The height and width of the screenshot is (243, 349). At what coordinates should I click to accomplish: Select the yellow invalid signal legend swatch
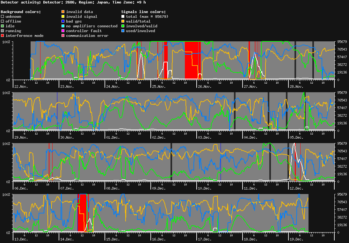[63, 17]
